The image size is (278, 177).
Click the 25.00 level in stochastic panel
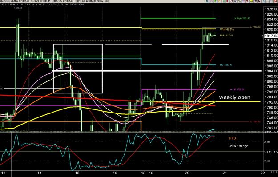click(267, 142)
